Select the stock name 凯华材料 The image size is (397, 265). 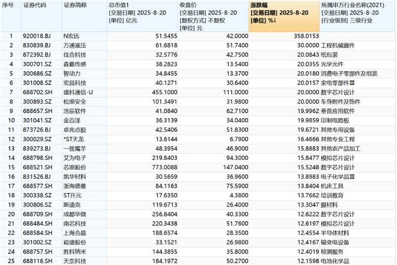pyautogui.click(x=75, y=177)
